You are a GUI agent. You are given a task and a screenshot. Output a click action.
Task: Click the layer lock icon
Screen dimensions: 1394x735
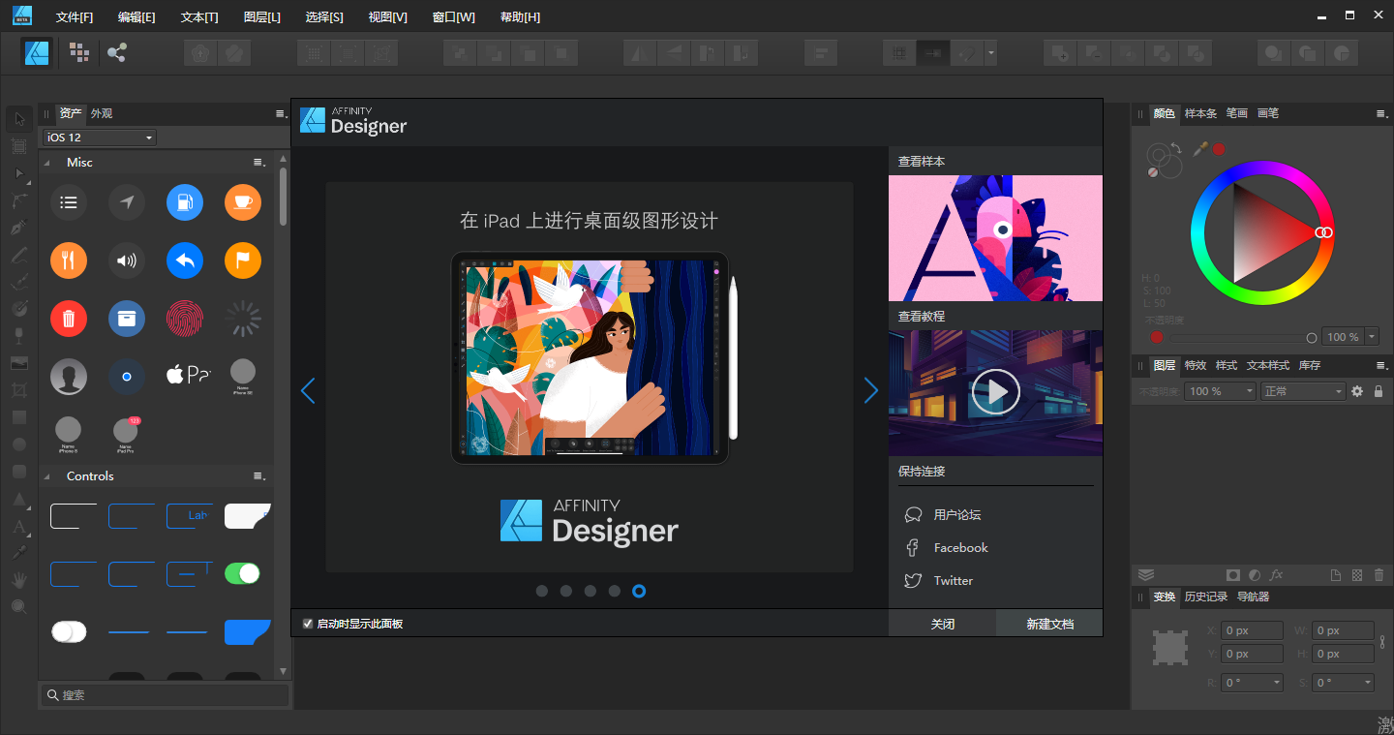[1379, 391]
